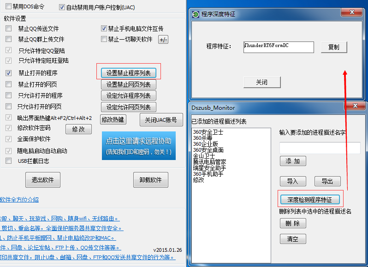The height and width of the screenshot is (267, 368).
Task: Click into the 程序特征 text field
Action: tap(278, 47)
